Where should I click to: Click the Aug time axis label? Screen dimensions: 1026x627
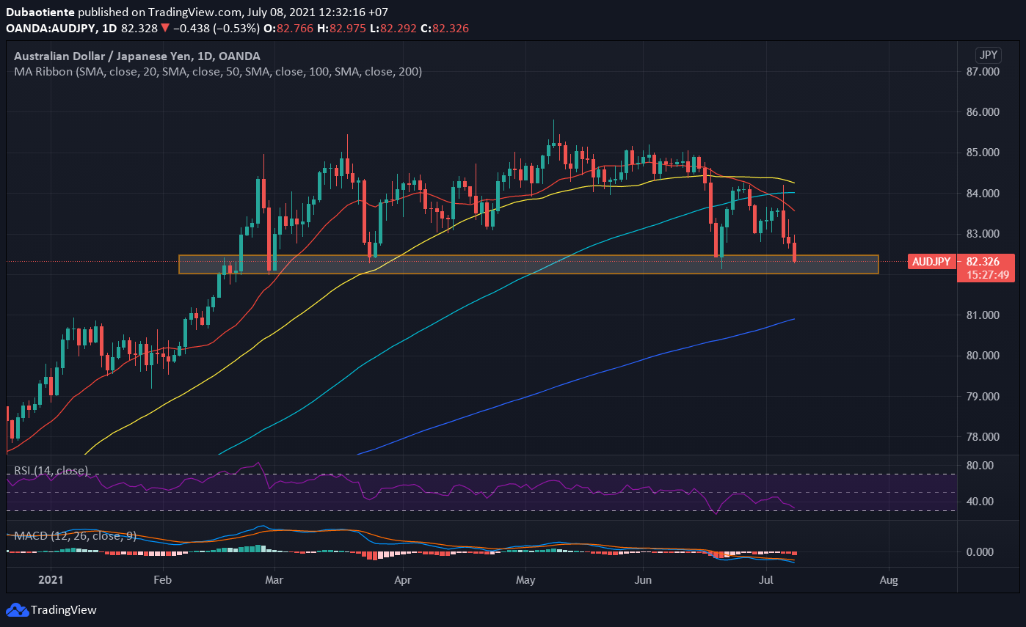pyautogui.click(x=888, y=580)
